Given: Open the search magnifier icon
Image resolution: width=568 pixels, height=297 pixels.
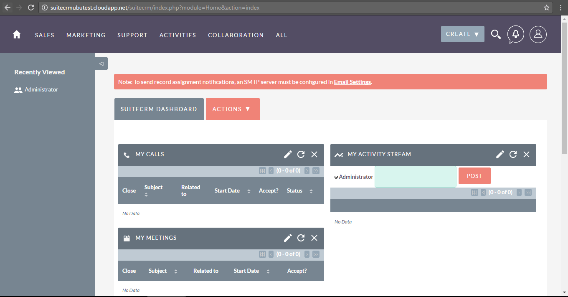Looking at the screenshot, I should pyautogui.click(x=495, y=34).
